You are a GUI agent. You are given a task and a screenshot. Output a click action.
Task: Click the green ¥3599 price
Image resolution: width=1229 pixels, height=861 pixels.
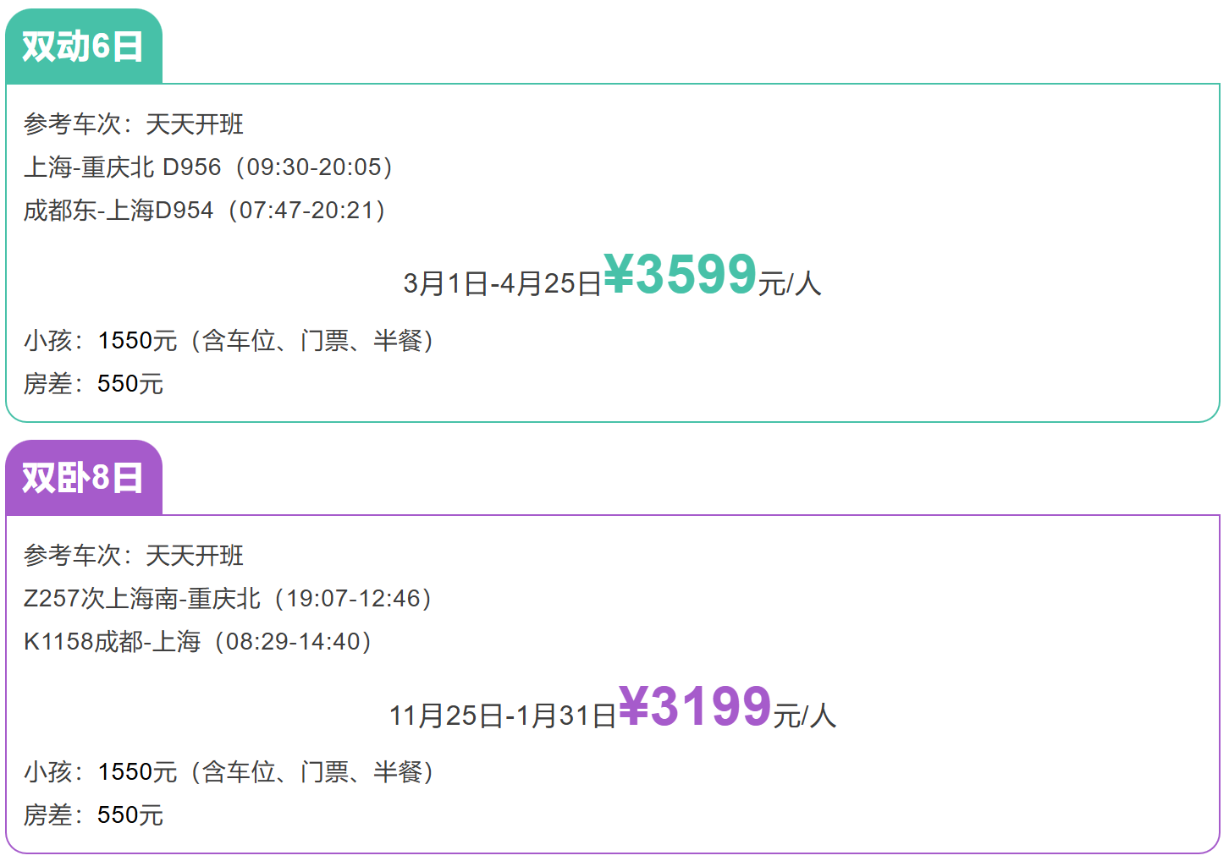click(680, 275)
